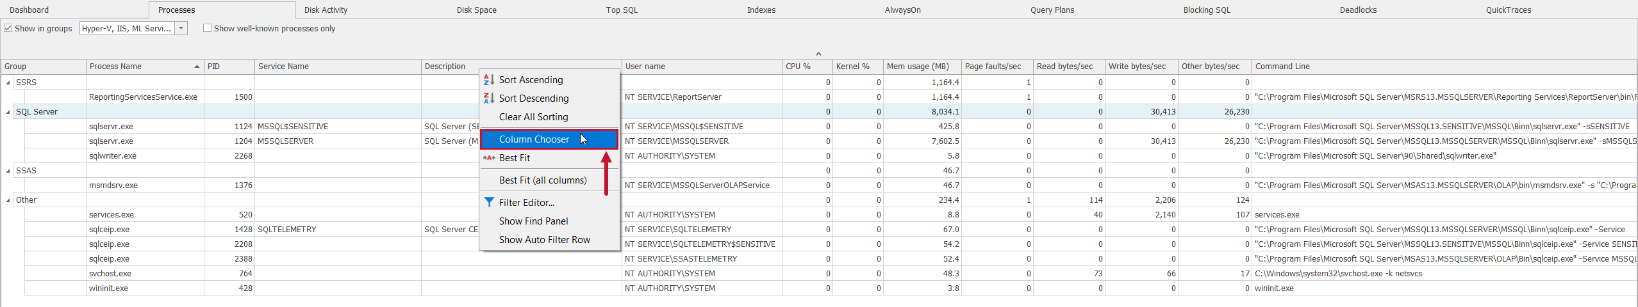1638x307 pixels.
Task: Select Show Find Panel menu item
Action: (x=549, y=221)
